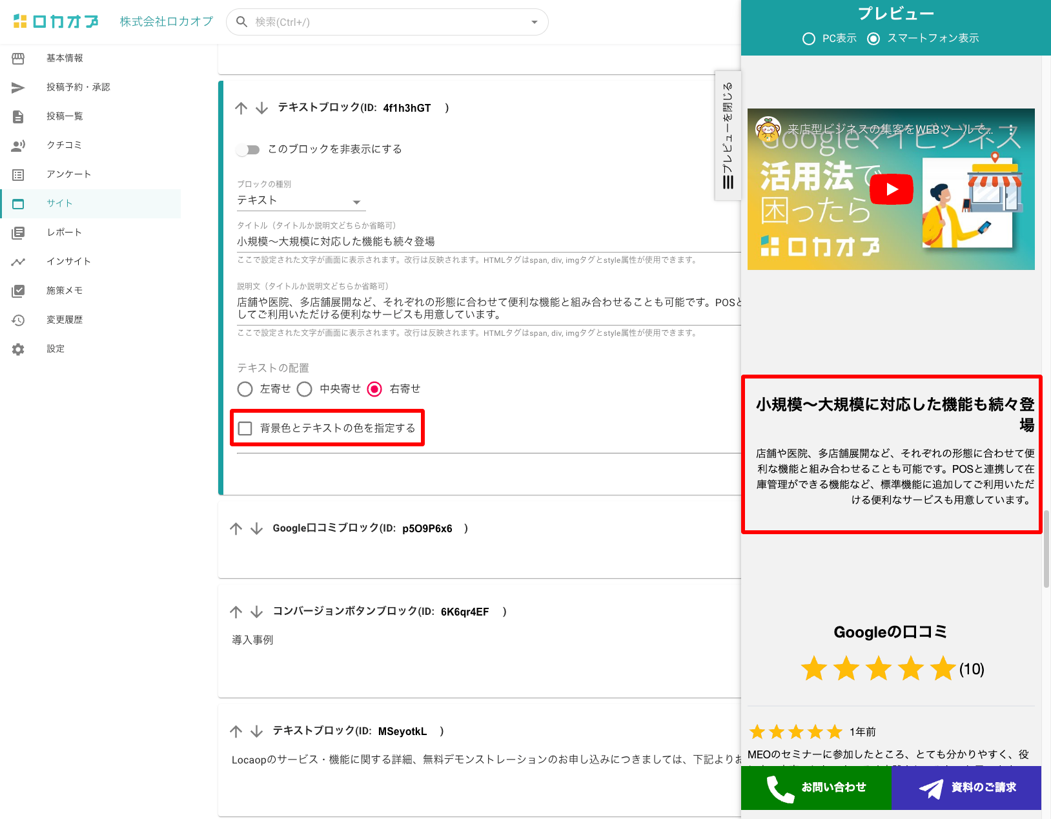Check 背景色とテキストの色を指定する checkbox
The height and width of the screenshot is (819, 1051).
click(x=245, y=428)
